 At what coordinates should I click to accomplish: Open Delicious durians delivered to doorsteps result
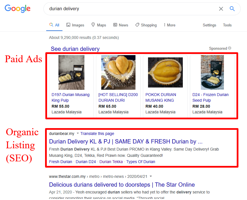[x=122, y=185]
